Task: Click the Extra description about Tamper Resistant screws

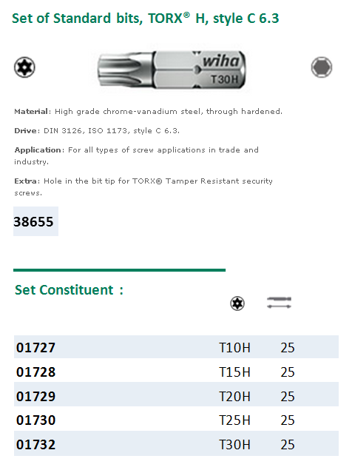Action: coord(143,187)
